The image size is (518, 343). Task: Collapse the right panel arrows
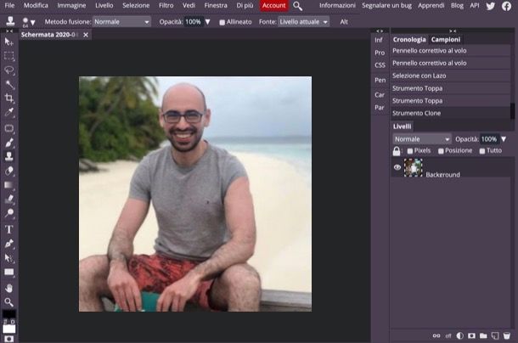453,31
